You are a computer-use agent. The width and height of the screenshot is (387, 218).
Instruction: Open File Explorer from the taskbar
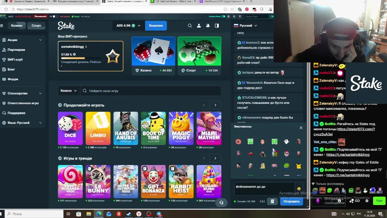coord(89,214)
